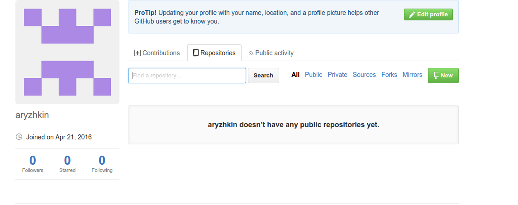The image size is (518, 205).
Task: Filter repositories by Private
Action: pyautogui.click(x=337, y=75)
